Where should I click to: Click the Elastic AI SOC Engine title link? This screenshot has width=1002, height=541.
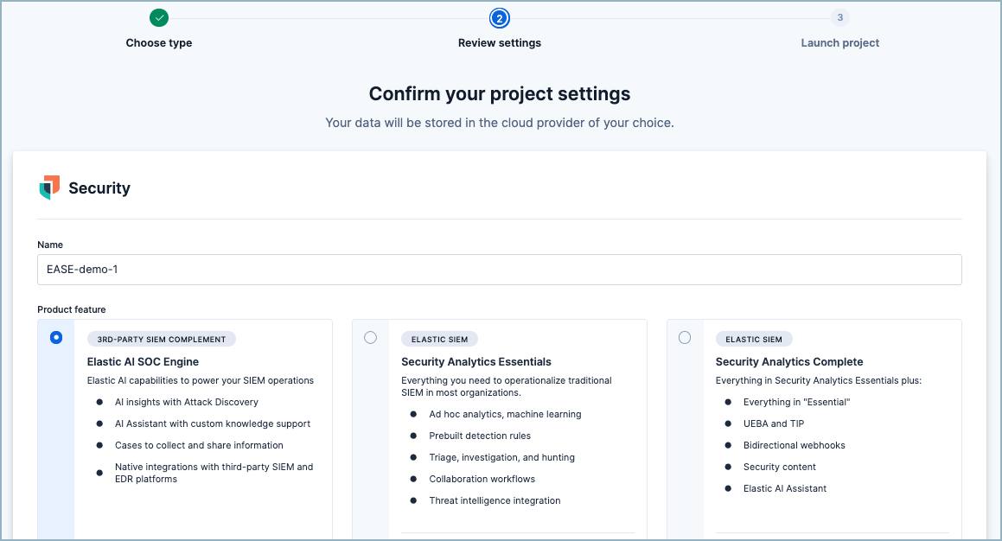[x=141, y=361]
